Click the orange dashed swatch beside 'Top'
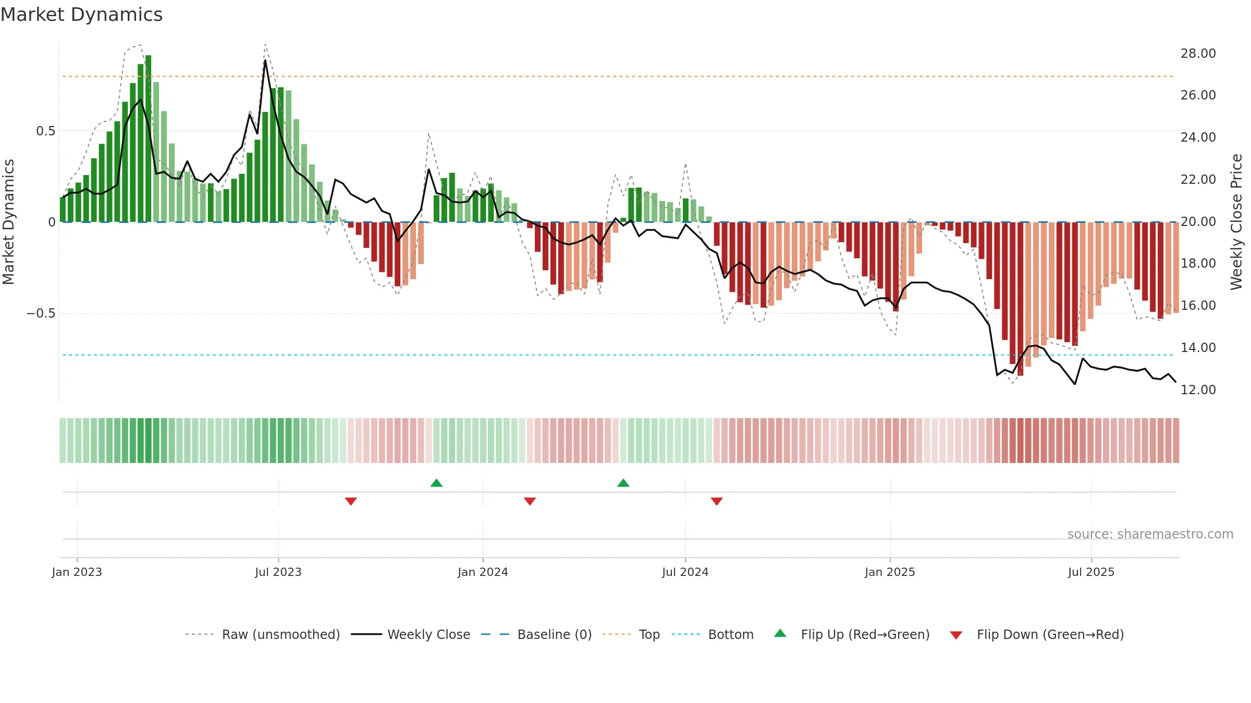Screen dimensions: 1251x703 (x=617, y=634)
